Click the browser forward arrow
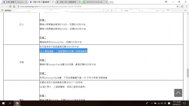Image resolution: width=189 pixels, height=106 pixels. (x=6, y=7)
